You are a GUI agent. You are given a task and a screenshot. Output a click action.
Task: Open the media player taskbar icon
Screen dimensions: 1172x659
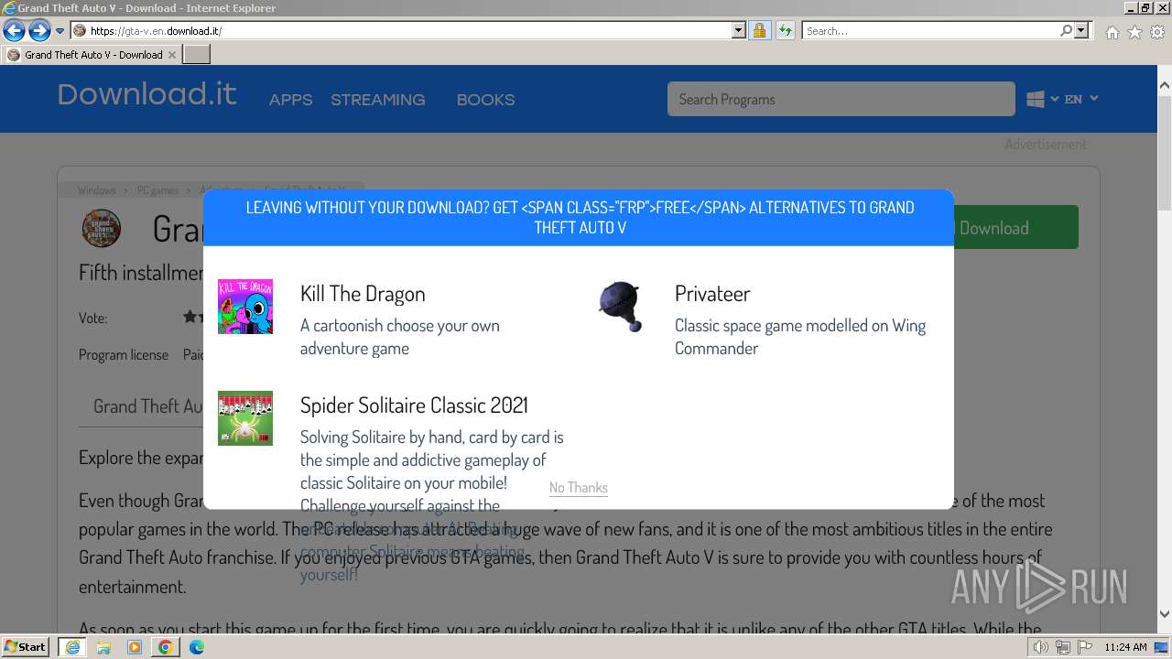pos(135,647)
